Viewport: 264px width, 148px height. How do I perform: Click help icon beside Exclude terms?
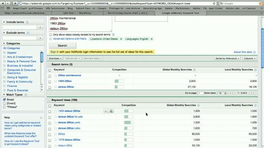[x=28, y=33]
